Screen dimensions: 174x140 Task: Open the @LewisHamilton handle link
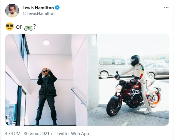(x=39, y=14)
